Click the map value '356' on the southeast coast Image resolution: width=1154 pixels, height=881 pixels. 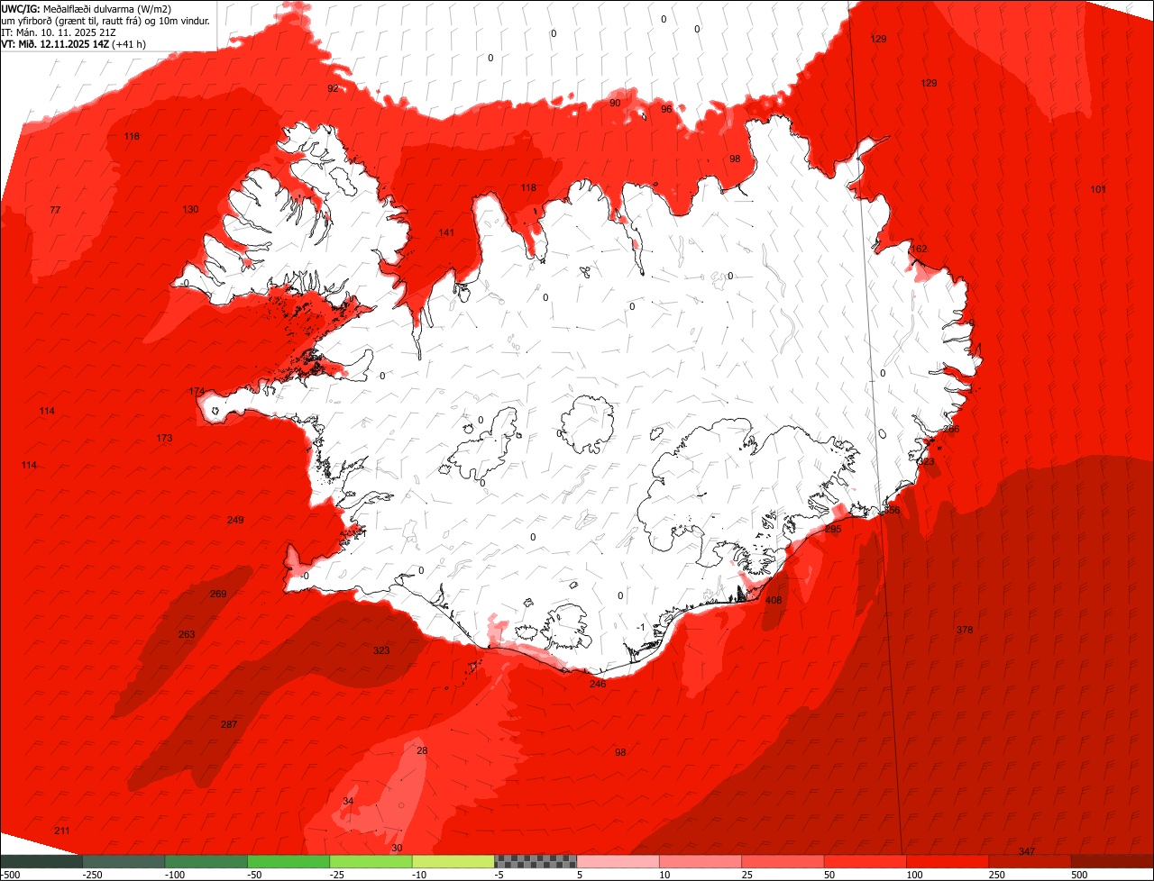tap(892, 510)
